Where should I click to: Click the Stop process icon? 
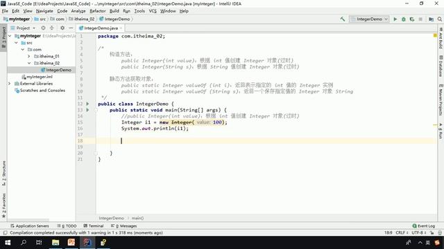[420, 19]
